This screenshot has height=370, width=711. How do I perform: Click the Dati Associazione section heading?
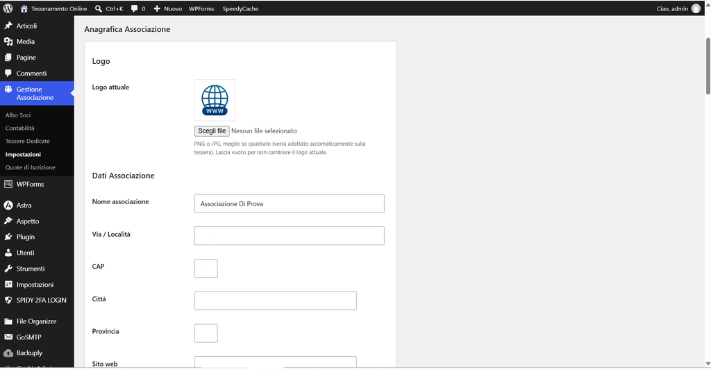[x=124, y=176]
